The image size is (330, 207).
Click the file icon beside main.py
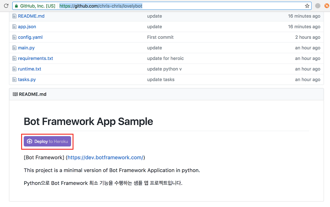pos(14,48)
